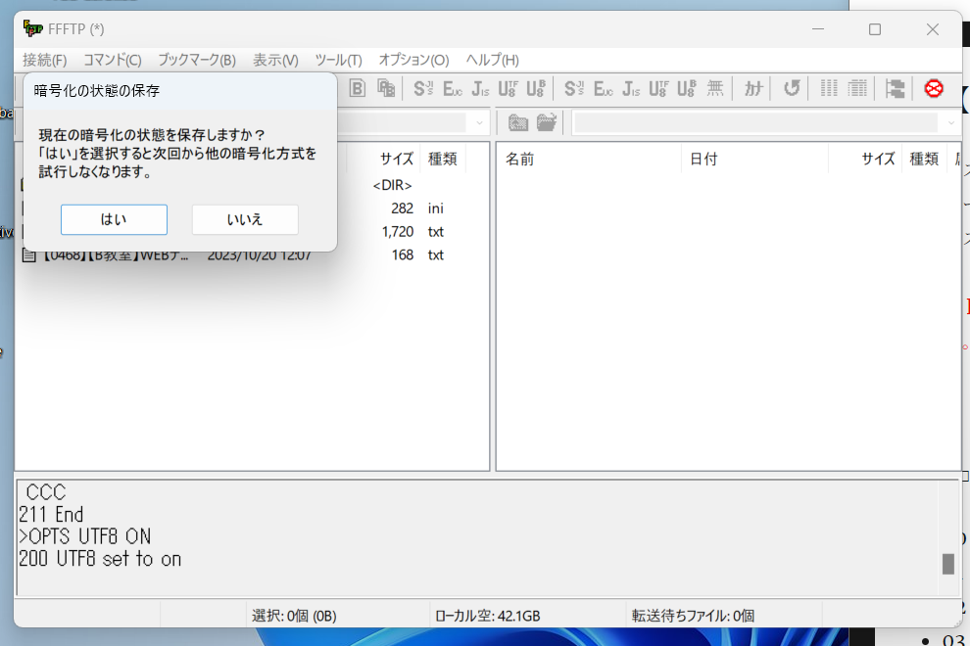
Task: Toggle the synchronized folder browsing icon
Action: [x=895, y=88]
